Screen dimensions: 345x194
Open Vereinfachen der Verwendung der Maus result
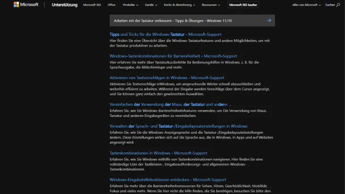pos(170,104)
